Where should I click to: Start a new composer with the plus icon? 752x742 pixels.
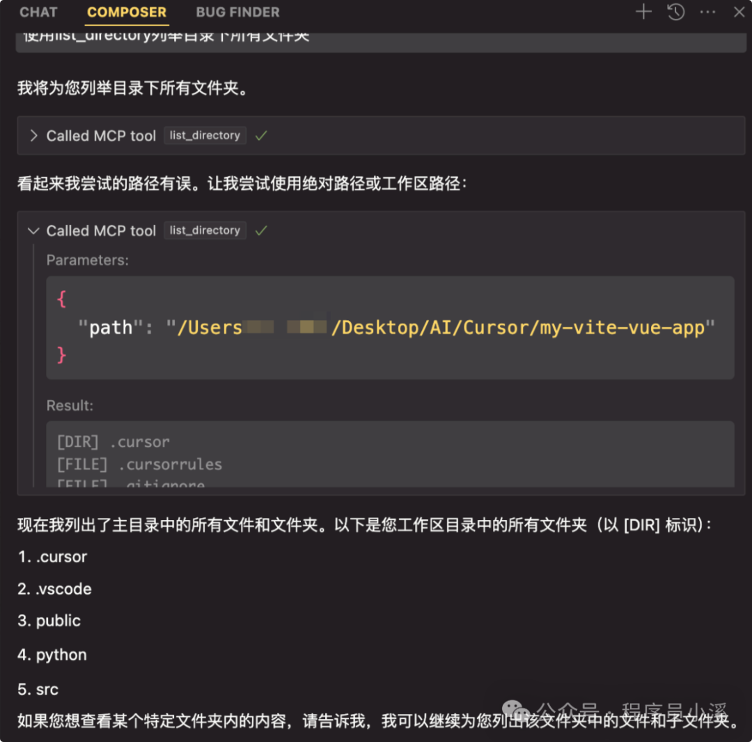tap(643, 12)
